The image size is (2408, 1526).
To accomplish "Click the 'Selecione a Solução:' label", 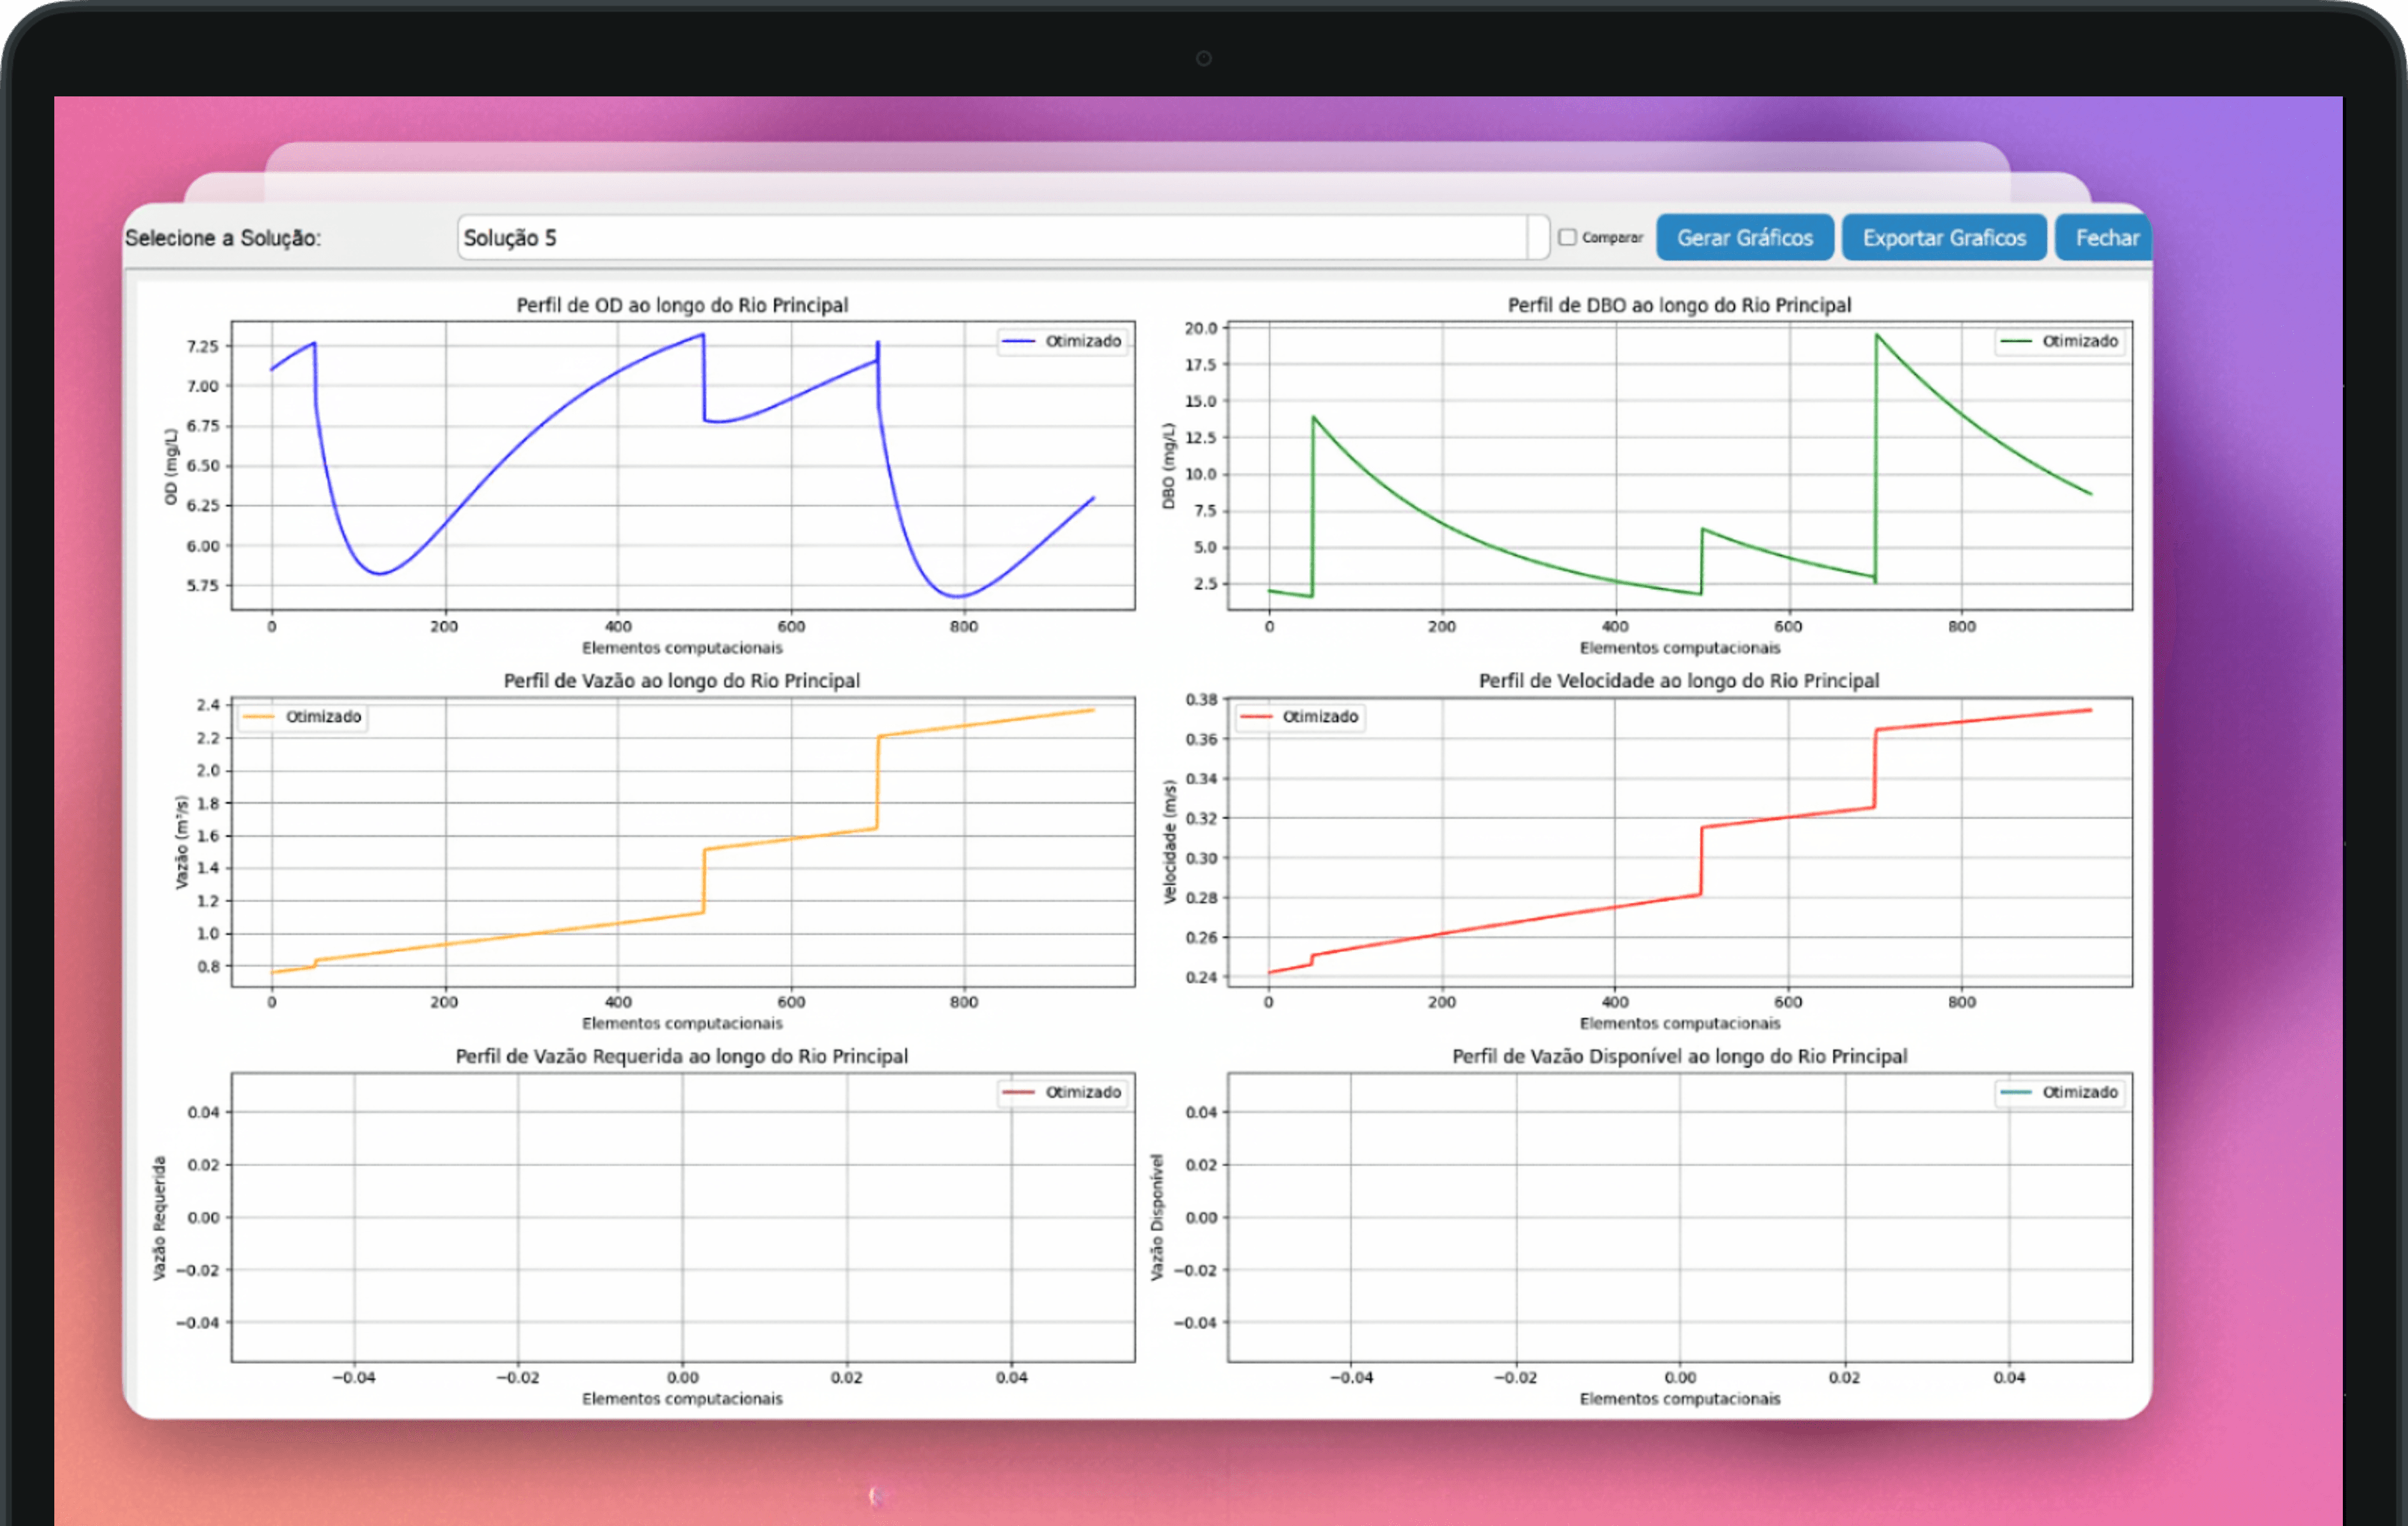I will pos(222,238).
